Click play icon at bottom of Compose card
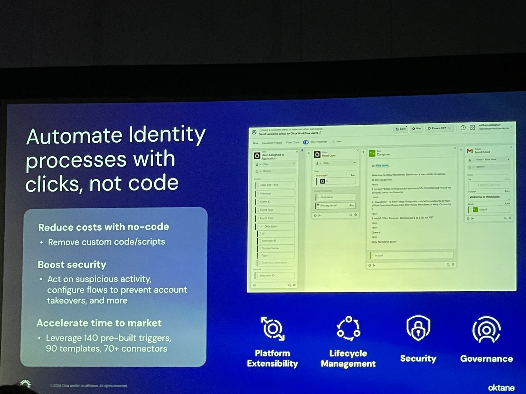The height and width of the screenshot is (394, 526). (x=374, y=265)
